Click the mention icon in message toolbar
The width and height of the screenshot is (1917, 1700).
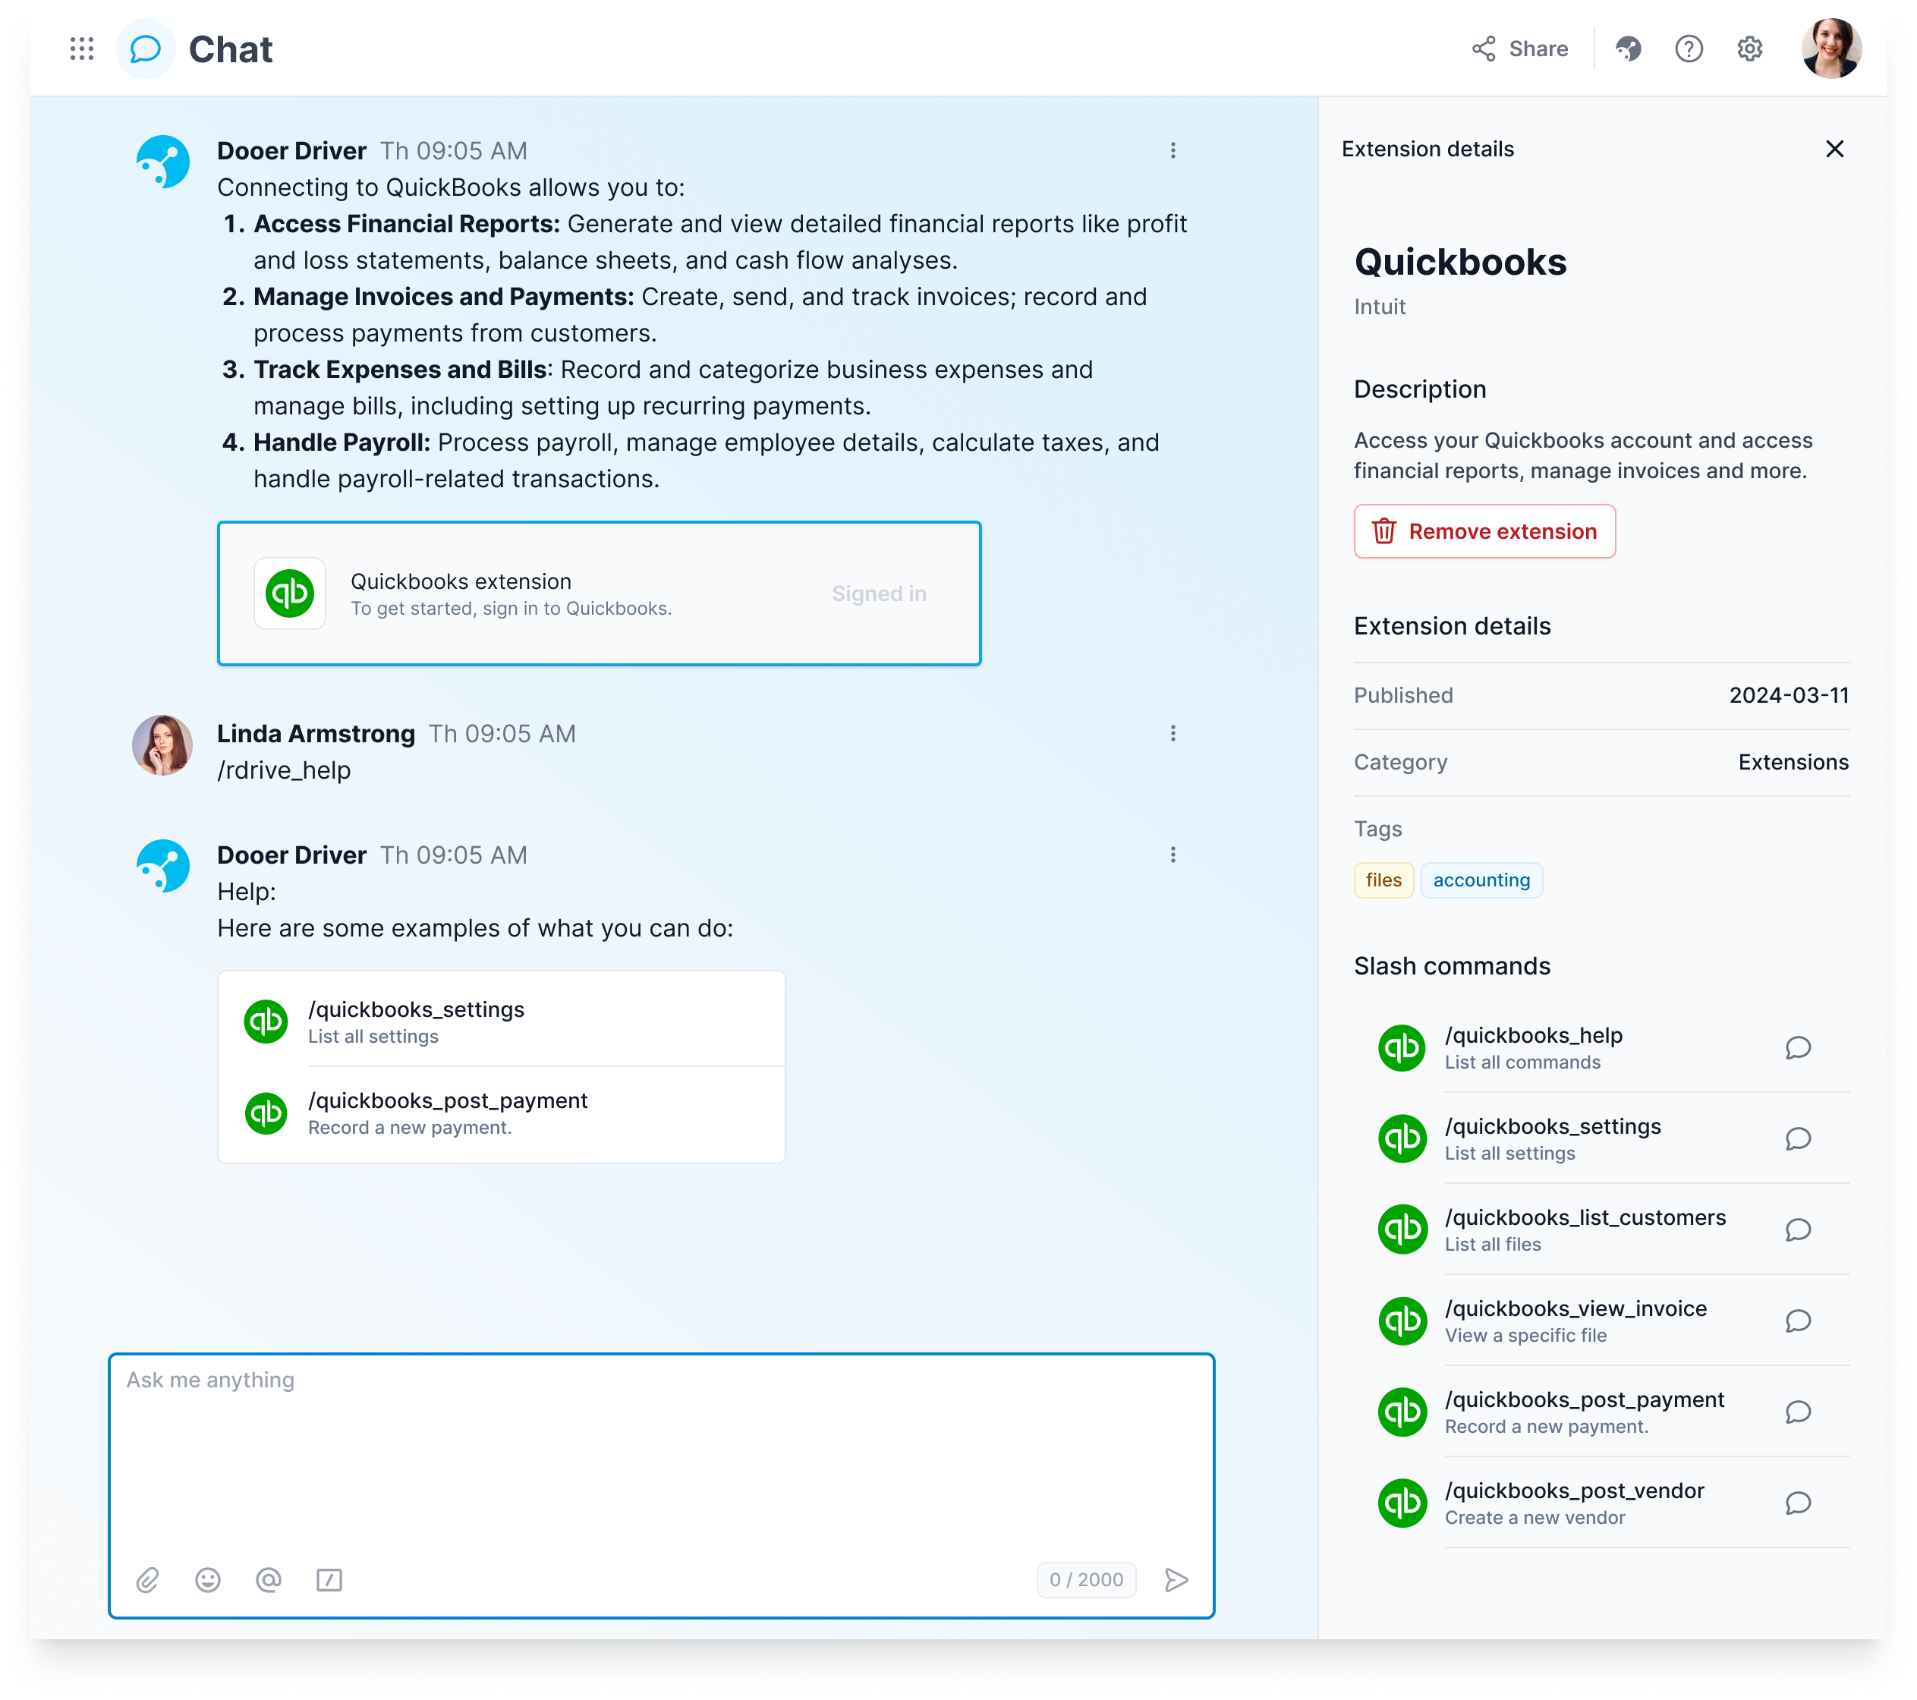269,1580
